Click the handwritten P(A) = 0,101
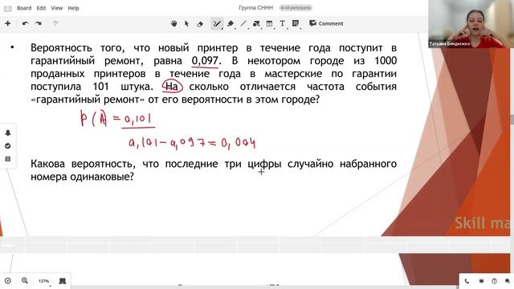Screen dimensions: 514x289 click(x=117, y=119)
